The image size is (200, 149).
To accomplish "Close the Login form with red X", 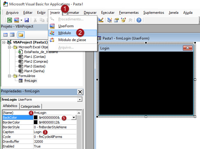I will click(x=188, y=48).
